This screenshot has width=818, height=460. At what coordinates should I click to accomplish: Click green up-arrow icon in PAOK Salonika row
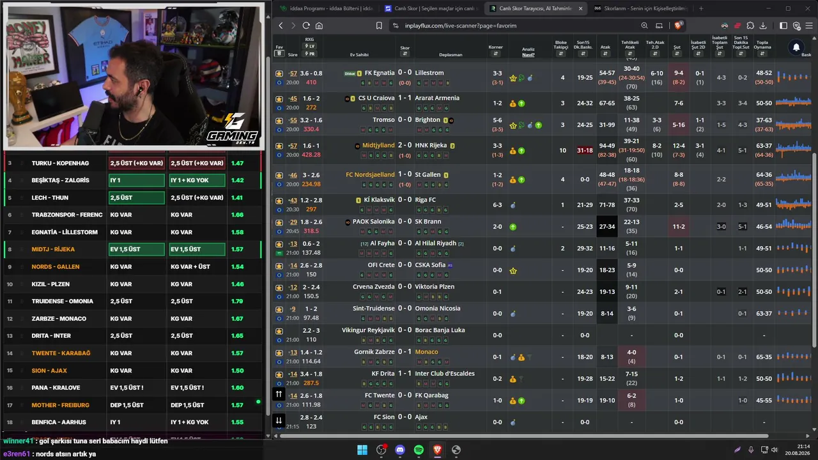pyautogui.click(x=513, y=227)
